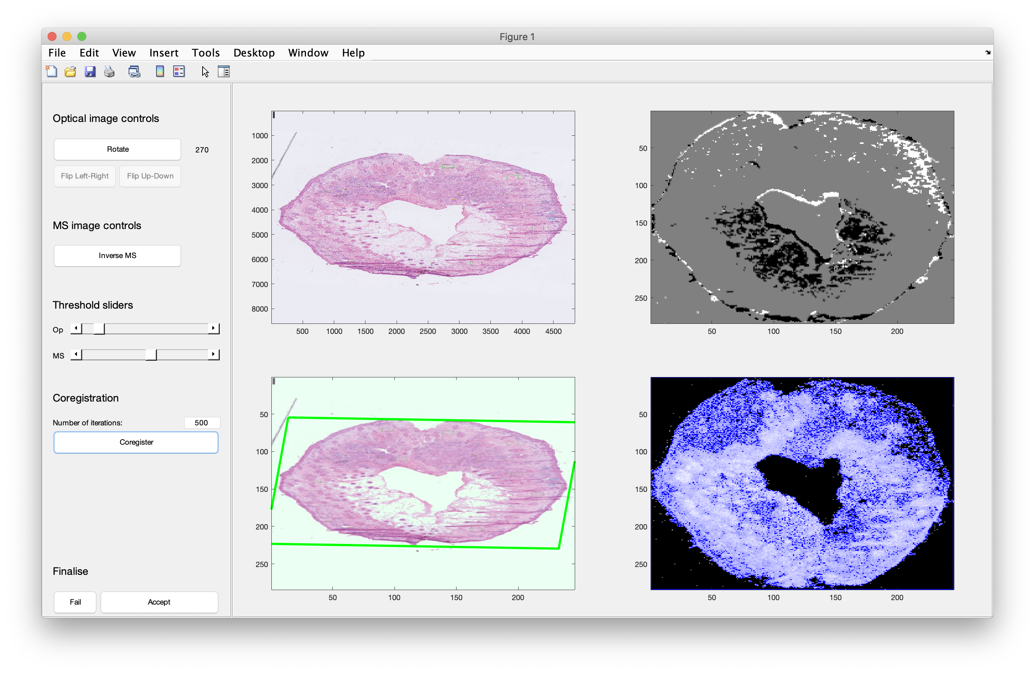The width and height of the screenshot is (1035, 673).
Task: Click the MS threshold slider left arrow
Action: pyautogui.click(x=76, y=354)
